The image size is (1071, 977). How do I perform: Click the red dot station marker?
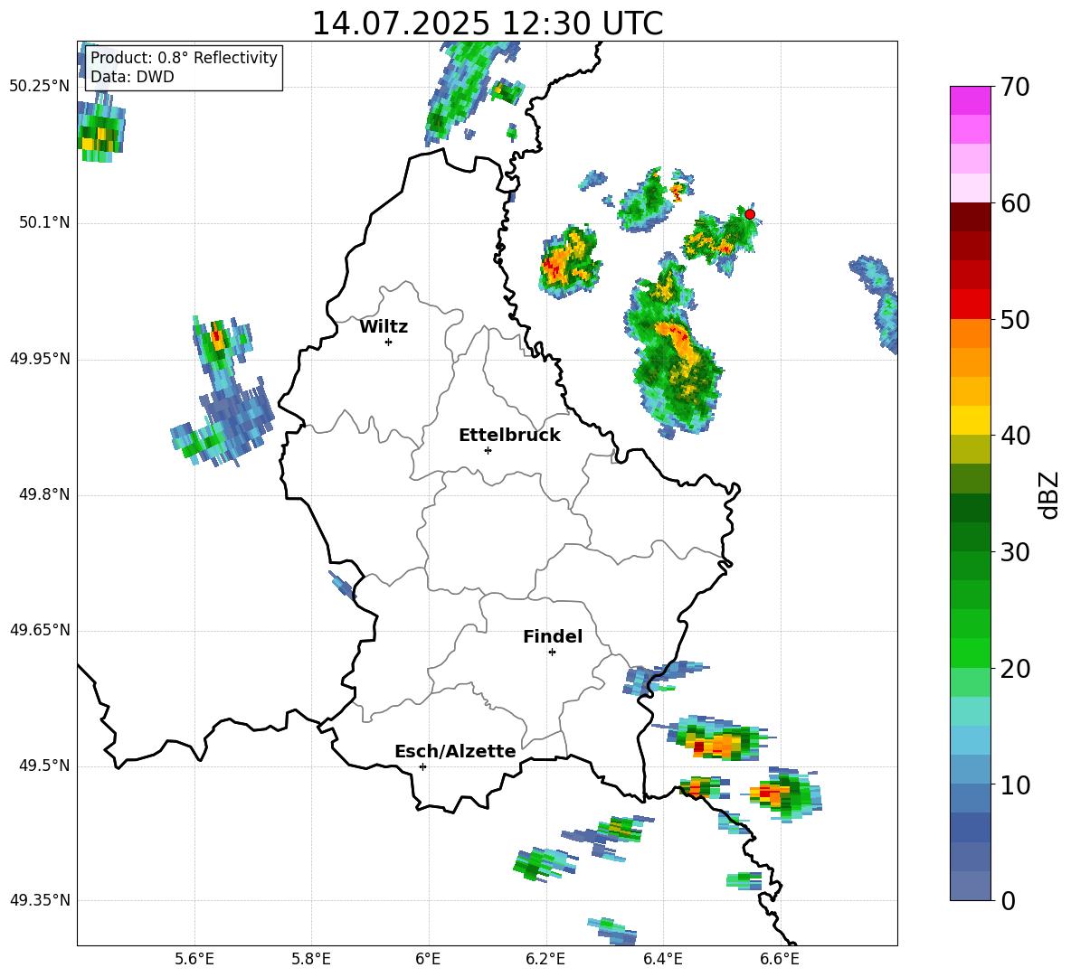tap(750, 214)
